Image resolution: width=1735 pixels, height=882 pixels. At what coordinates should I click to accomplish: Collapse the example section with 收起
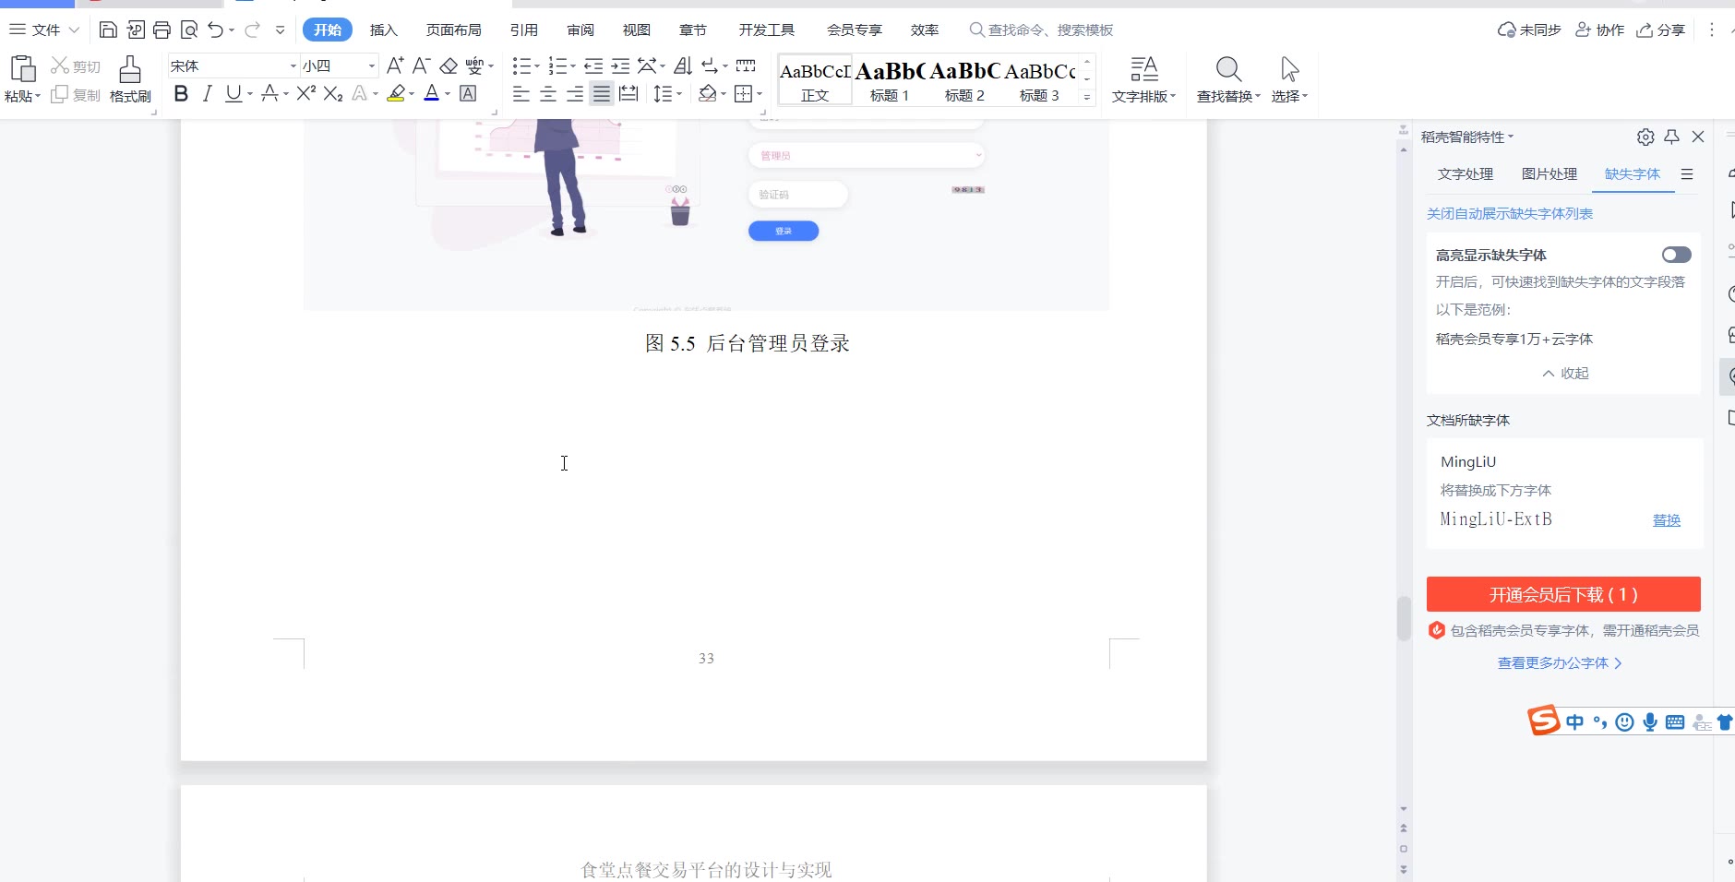[1565, 373]
